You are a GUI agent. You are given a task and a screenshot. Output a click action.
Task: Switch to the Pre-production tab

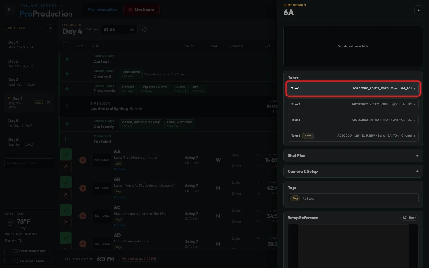click(102, 10)
